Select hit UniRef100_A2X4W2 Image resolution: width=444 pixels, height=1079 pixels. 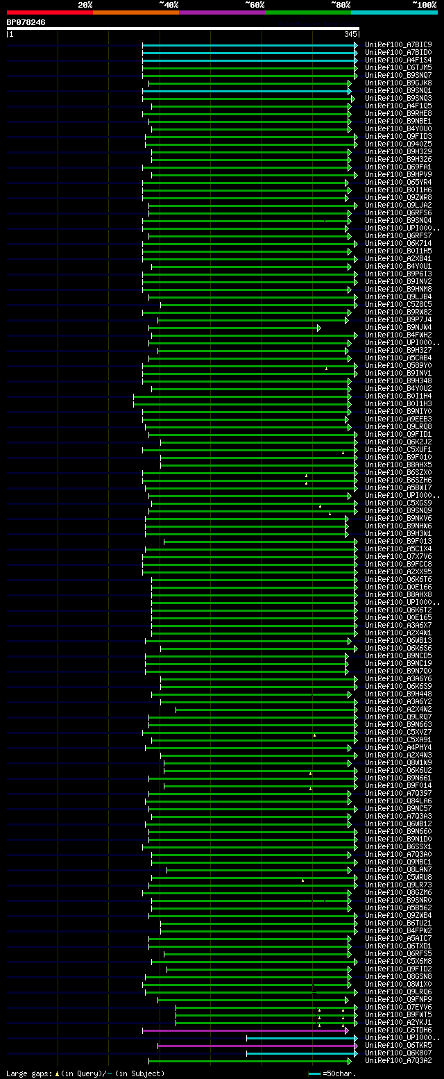[398, 710]
